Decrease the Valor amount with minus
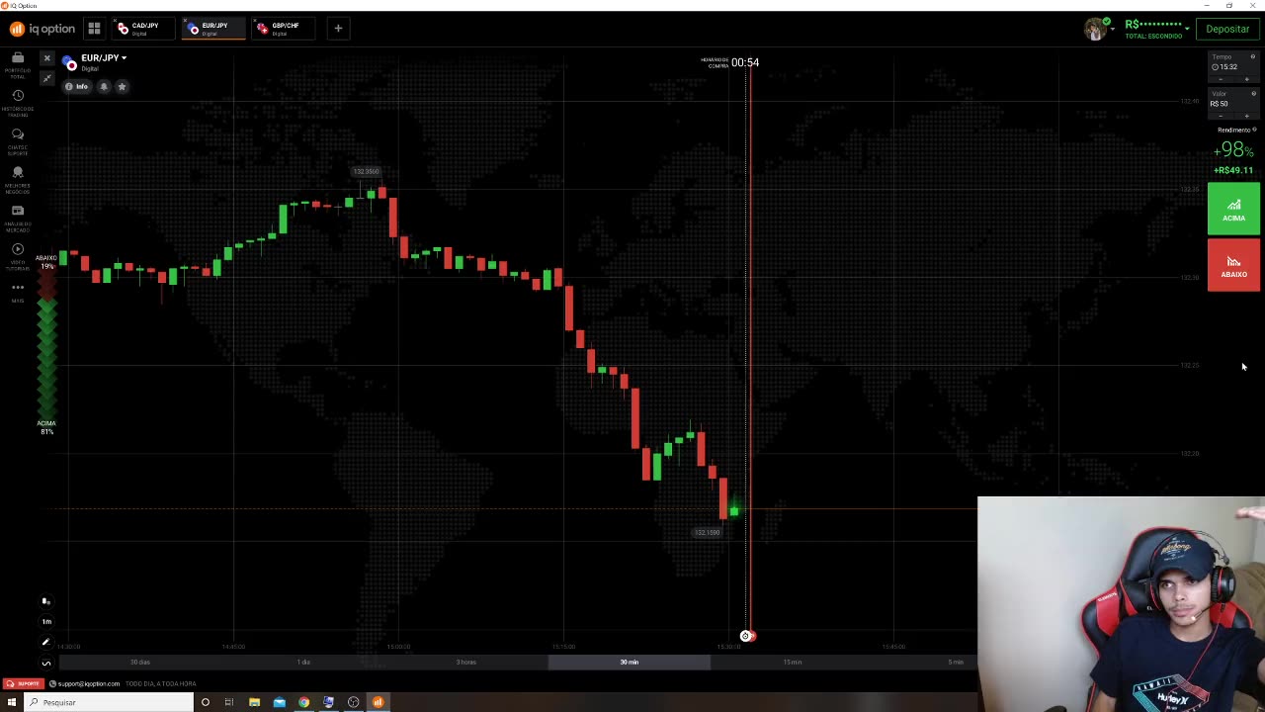The image size is (1265, 712). 1221,116
